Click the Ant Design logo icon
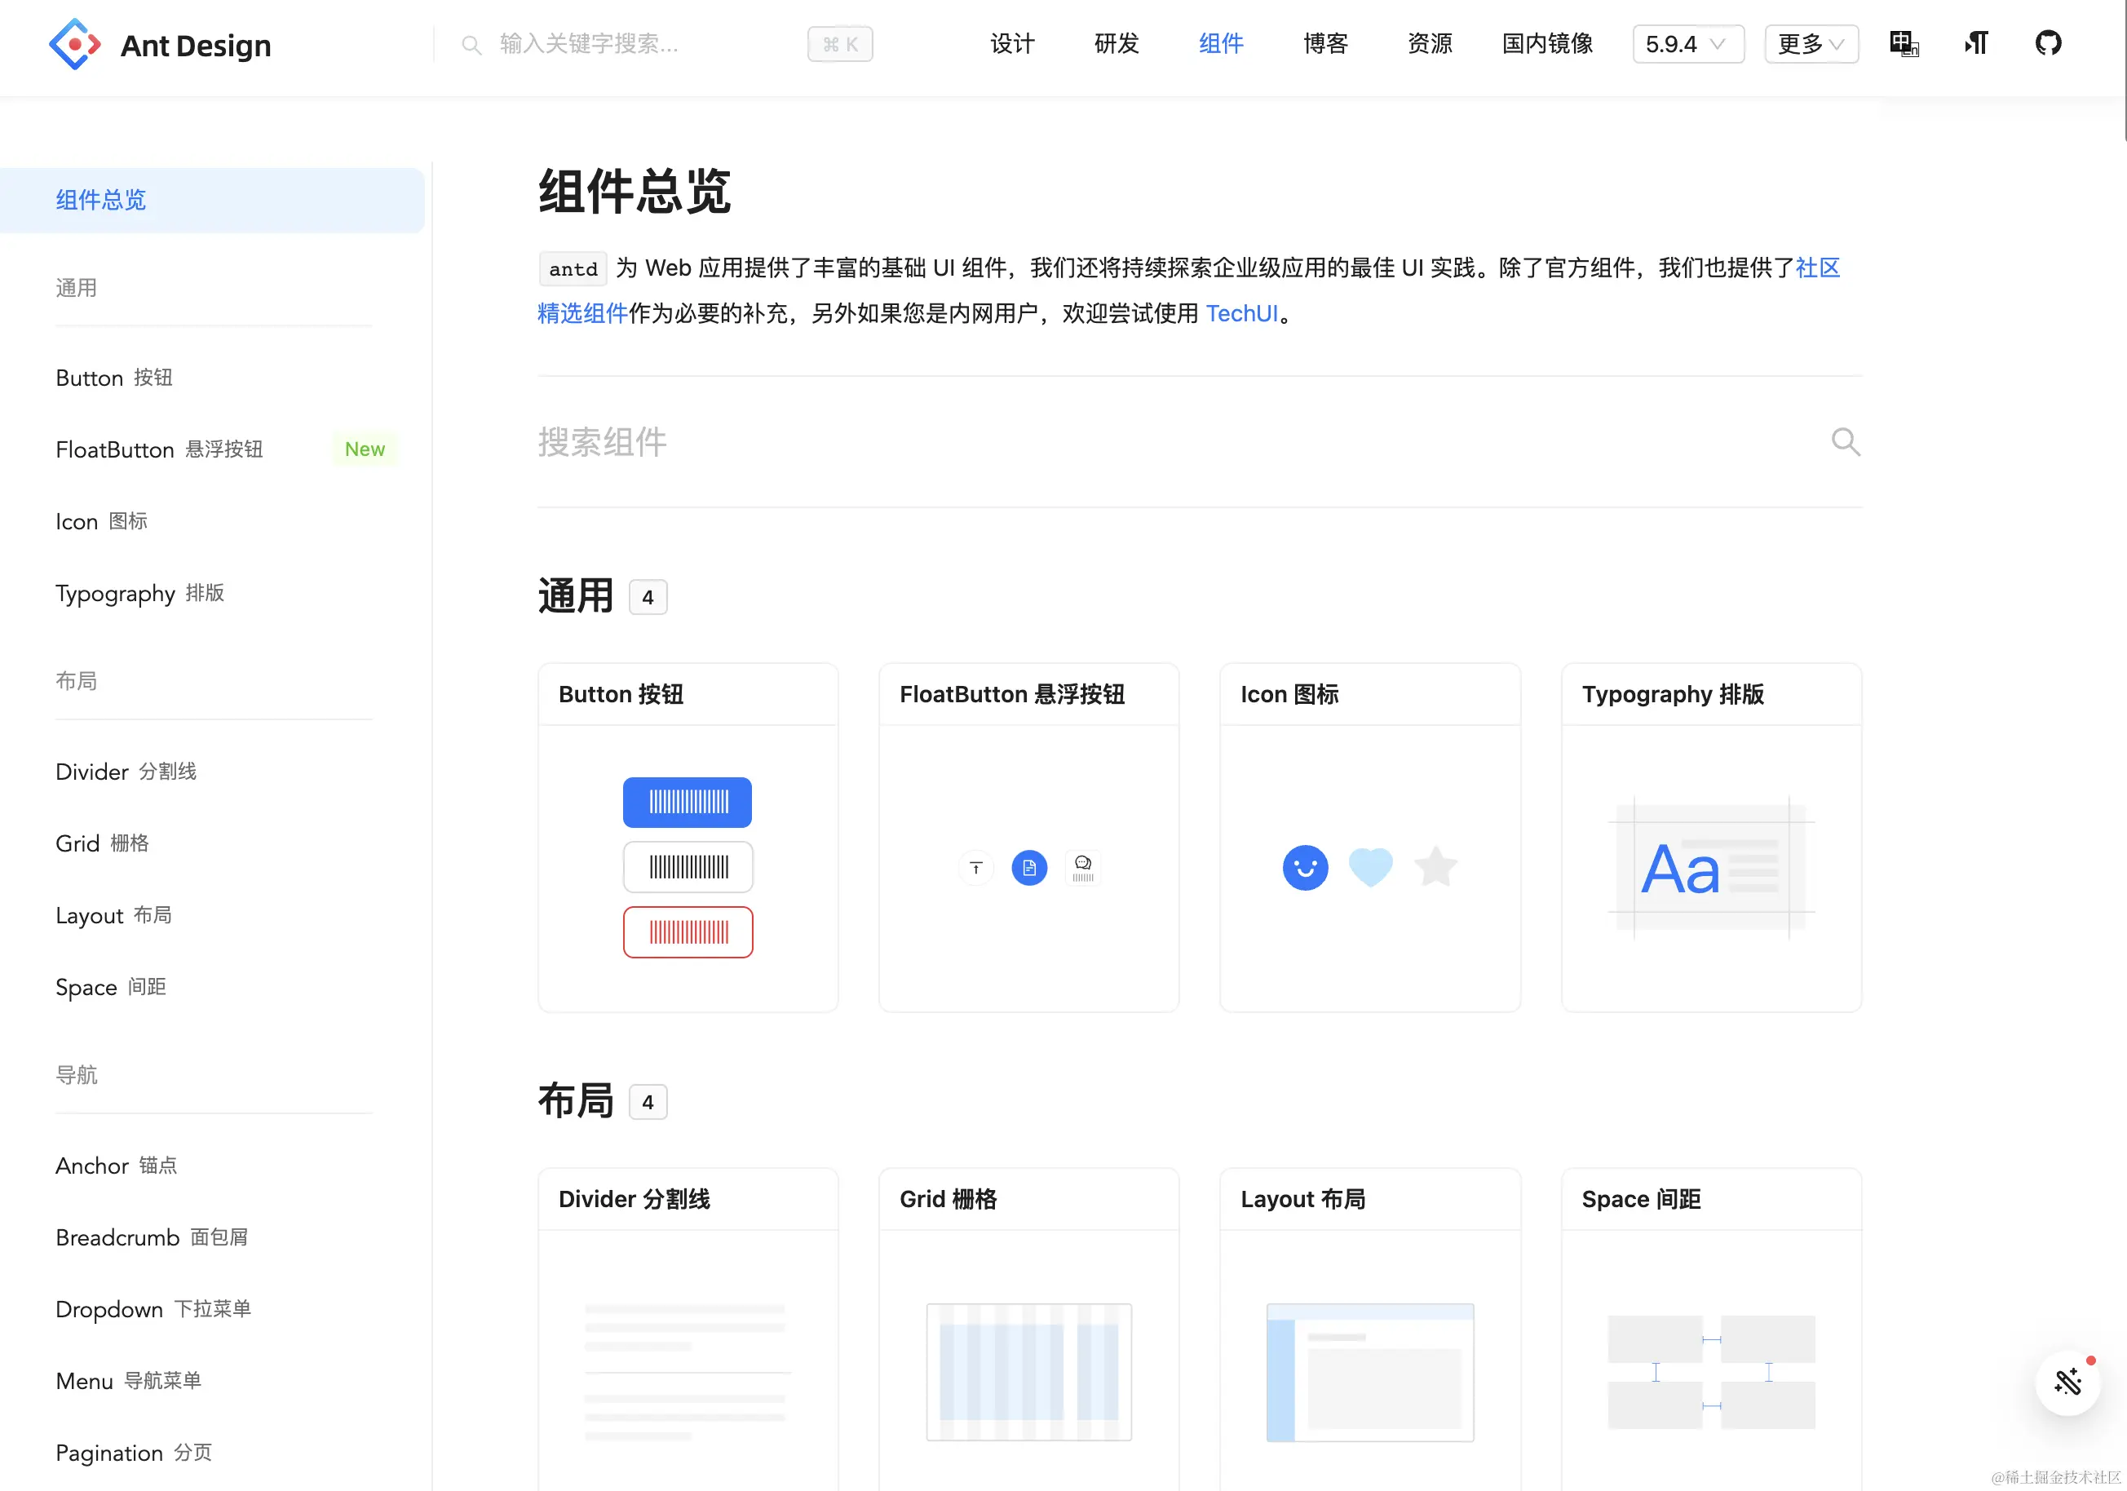The width and height of the screenshot is (2127, 1491). (74, 43)
